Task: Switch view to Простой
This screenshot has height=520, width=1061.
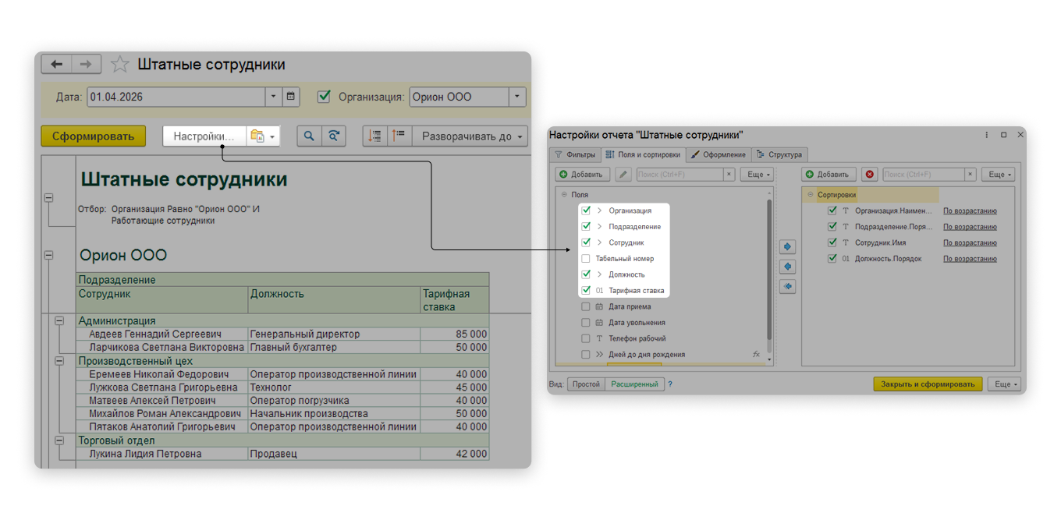Action: click(586, 384)
